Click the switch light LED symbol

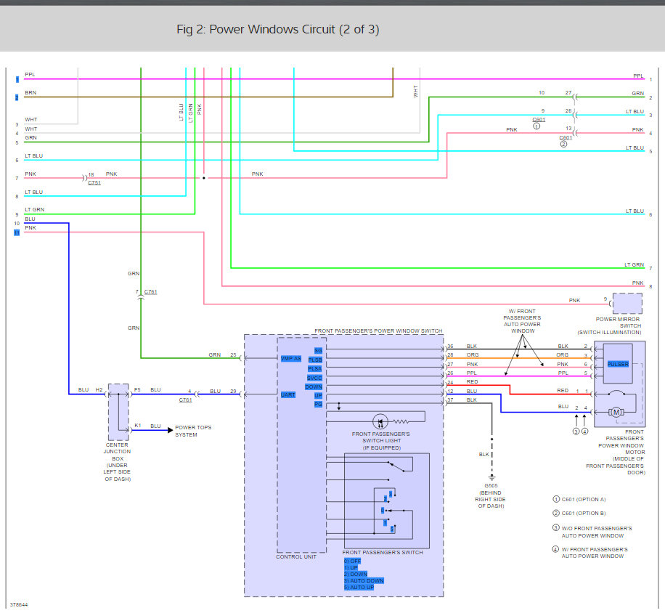click(x=380, y=422)
